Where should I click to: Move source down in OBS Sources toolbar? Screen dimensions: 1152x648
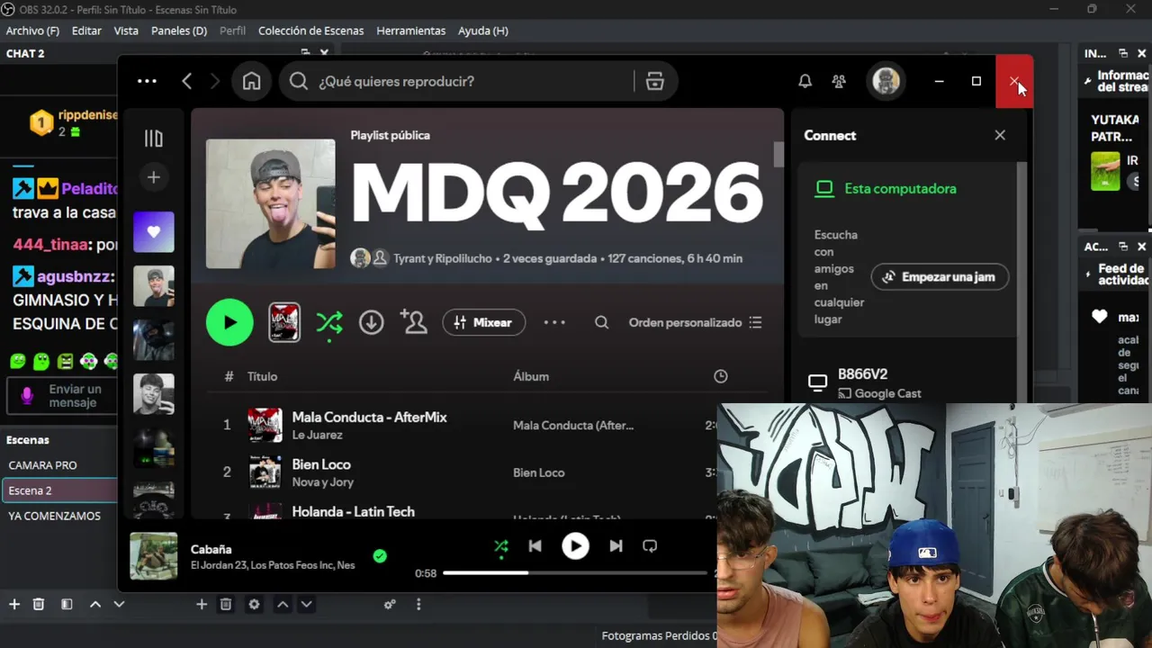[x=306, y=605]
